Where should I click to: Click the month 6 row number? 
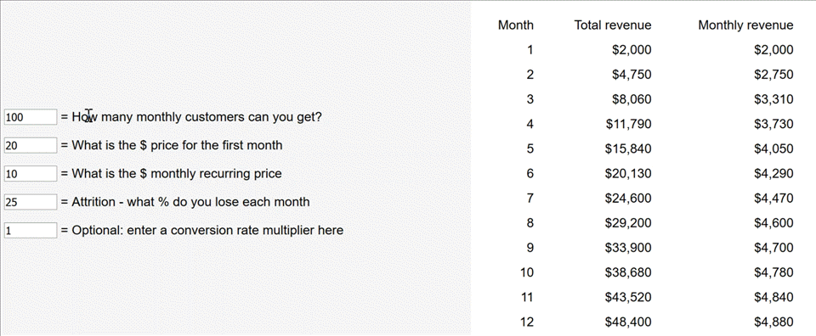point(530,173)
